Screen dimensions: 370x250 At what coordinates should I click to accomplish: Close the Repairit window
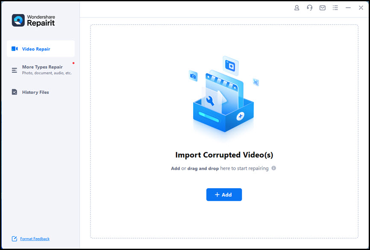(x=361, y=8)
